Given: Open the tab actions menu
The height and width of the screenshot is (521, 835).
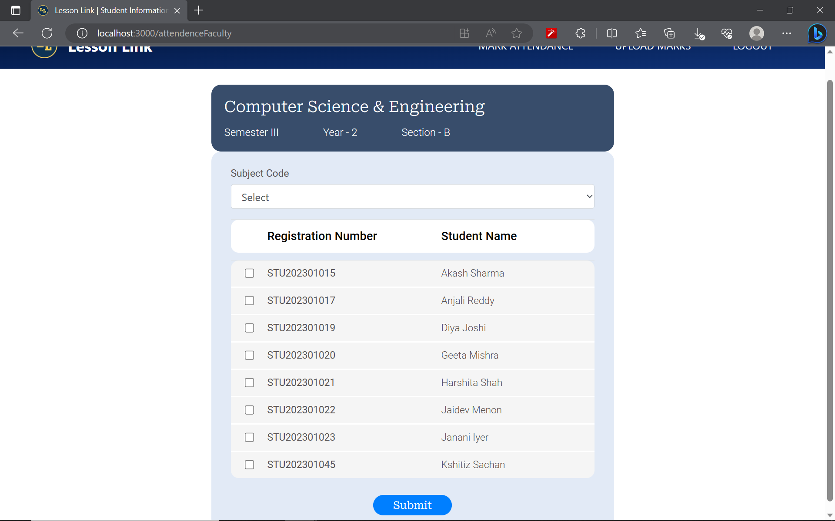Looking at the screenshot, I should [x=16, y=10].
